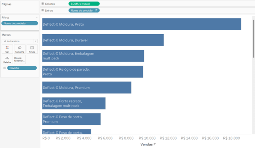The height and width of the screenshot is (148, 255).
Task: Click the Tamanho (size) marks card
Action: 20,49
